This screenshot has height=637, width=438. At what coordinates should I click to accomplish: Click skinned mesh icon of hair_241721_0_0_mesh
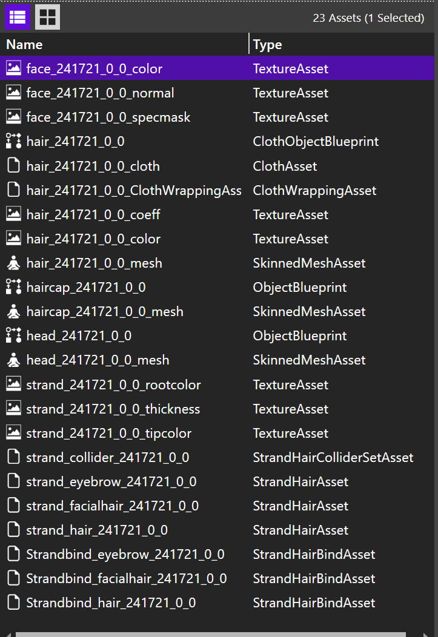(13, 263)
